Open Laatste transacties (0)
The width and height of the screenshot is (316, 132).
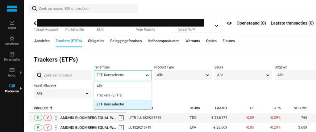[x=292, y=23]
